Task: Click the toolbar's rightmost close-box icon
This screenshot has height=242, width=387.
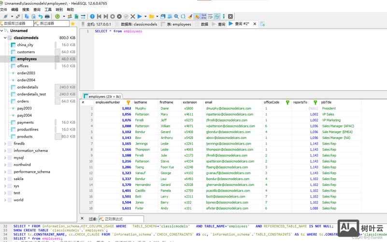Action: (230, 16)
